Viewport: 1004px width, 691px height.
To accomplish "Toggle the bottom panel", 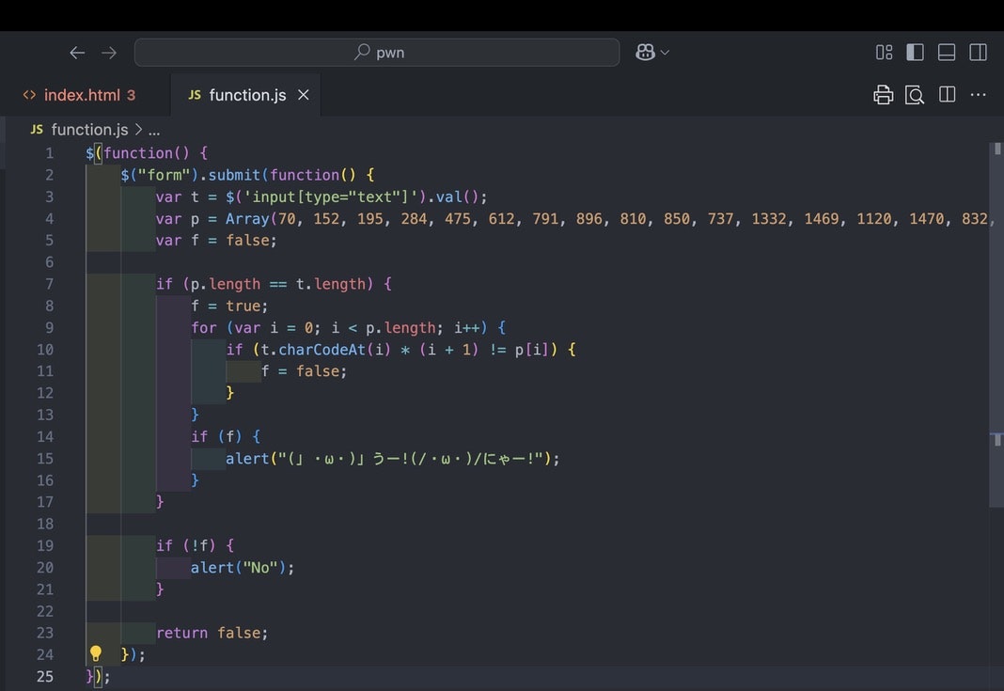I will (x=947, y=53).
